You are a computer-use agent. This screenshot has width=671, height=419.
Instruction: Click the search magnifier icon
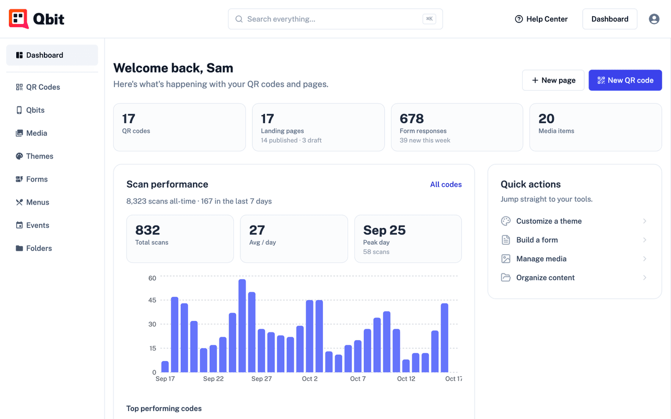pyautogui.click(x=239, y=19)
